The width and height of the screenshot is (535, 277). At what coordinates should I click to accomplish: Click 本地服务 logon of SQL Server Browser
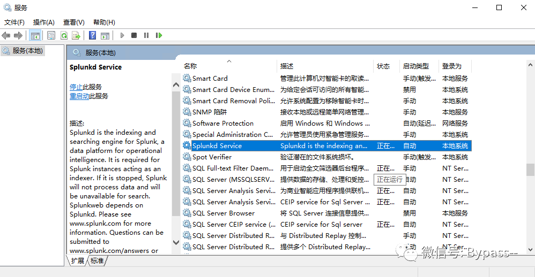[455, 213]
